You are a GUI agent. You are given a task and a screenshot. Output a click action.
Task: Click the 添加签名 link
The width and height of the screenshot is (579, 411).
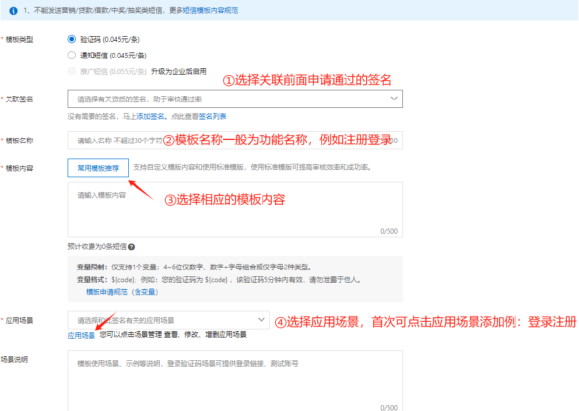coord(152,117)
